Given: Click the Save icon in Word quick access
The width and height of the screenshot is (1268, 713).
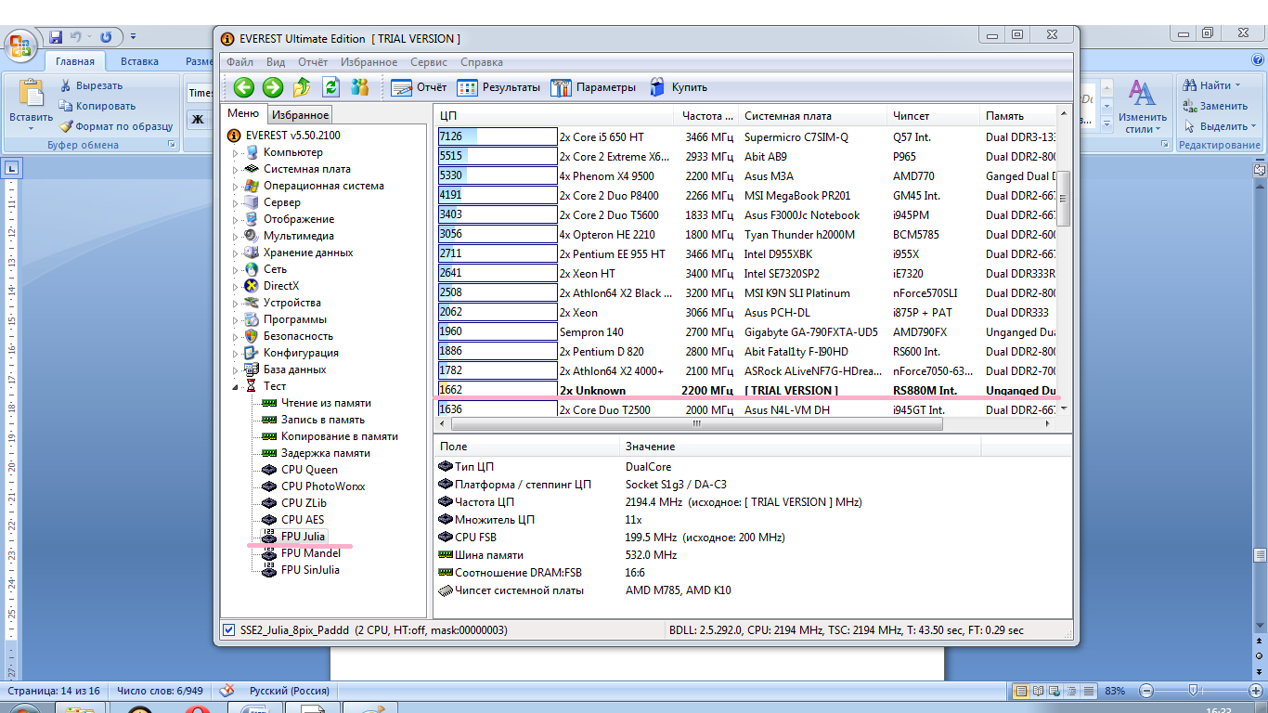Looking at the screenshot, I should pos(56,37).
